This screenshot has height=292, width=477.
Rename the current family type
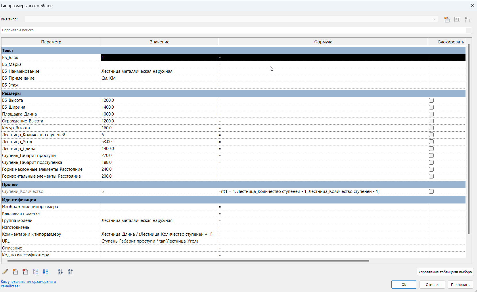point(457,19)
